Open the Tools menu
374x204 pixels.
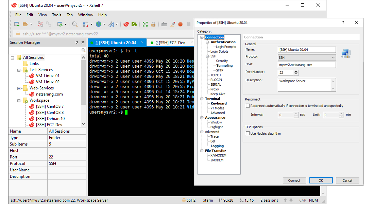(56, 15)
